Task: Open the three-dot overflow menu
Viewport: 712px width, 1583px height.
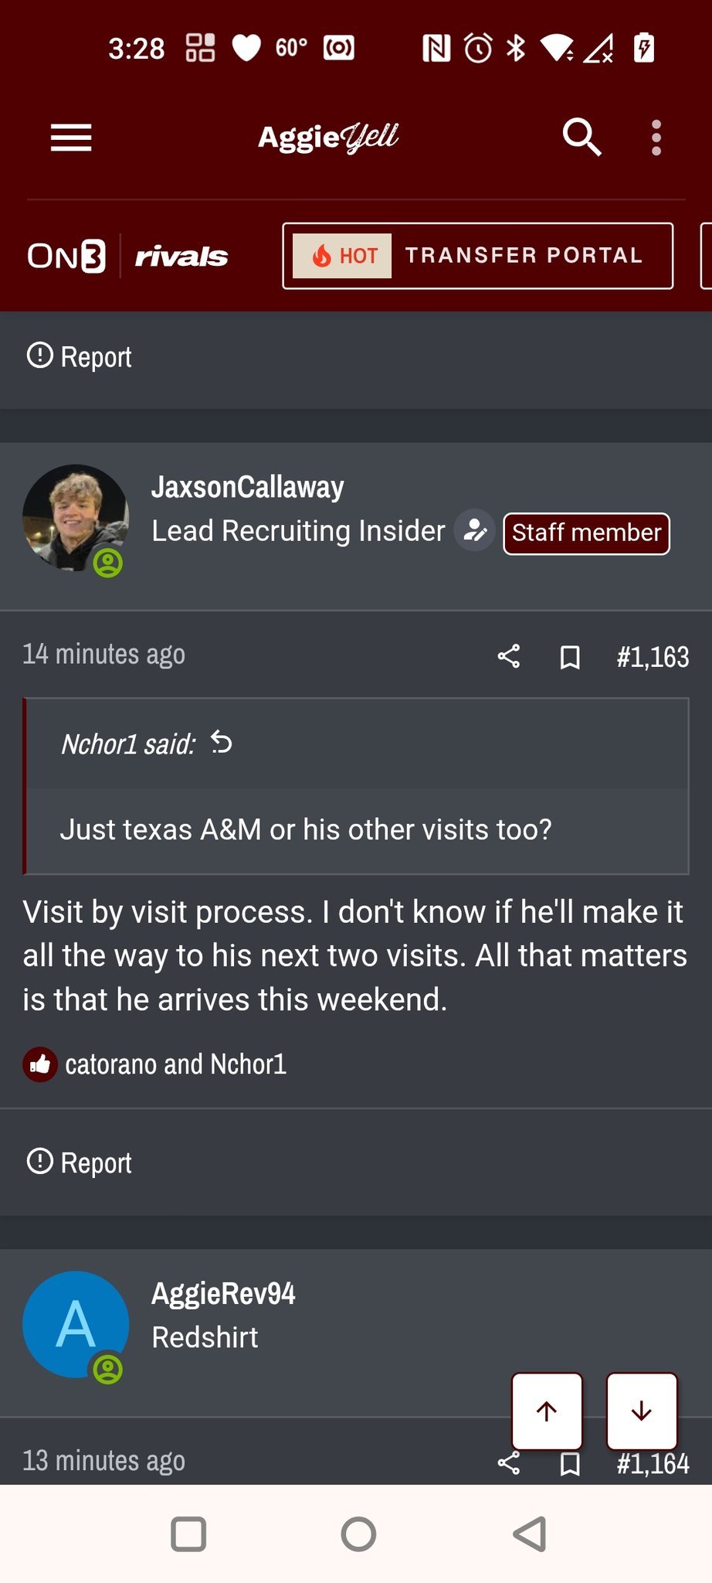Action: [x=656, y=138]
